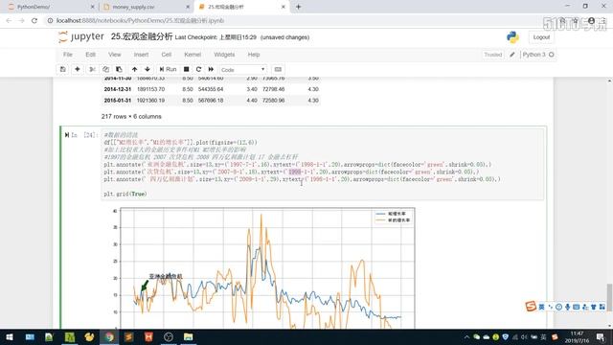This screenshot has height=345, width=613.
Task: Click the Last Checkpoint text
Action: [x=216, y=37]
